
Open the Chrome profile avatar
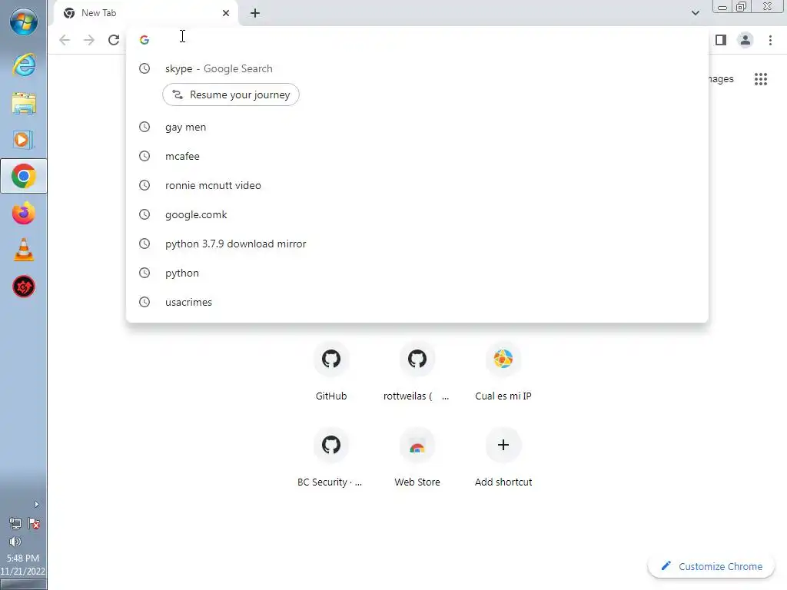tap(745, 40)
